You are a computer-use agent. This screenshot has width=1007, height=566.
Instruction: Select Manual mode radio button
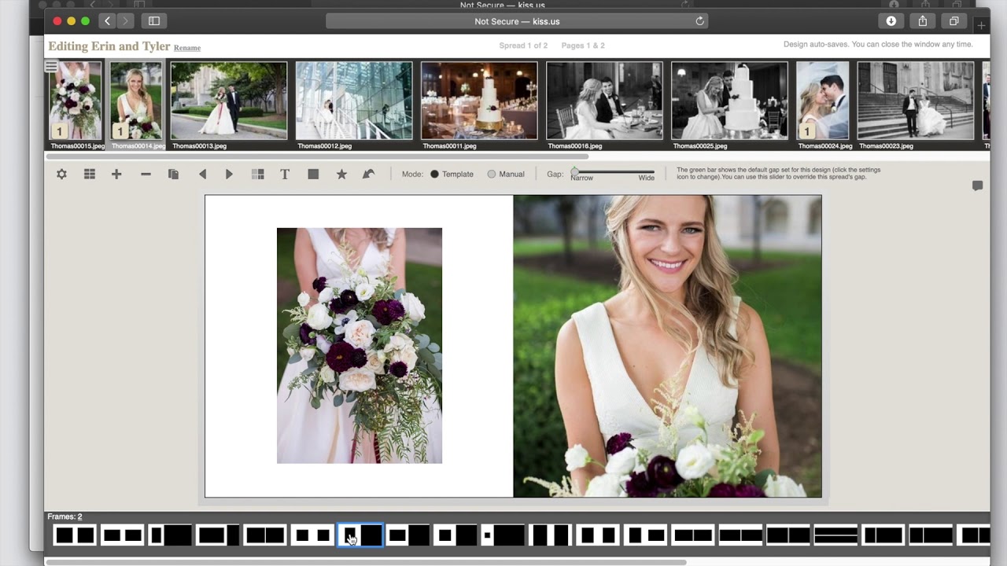[x=492, y=174]
